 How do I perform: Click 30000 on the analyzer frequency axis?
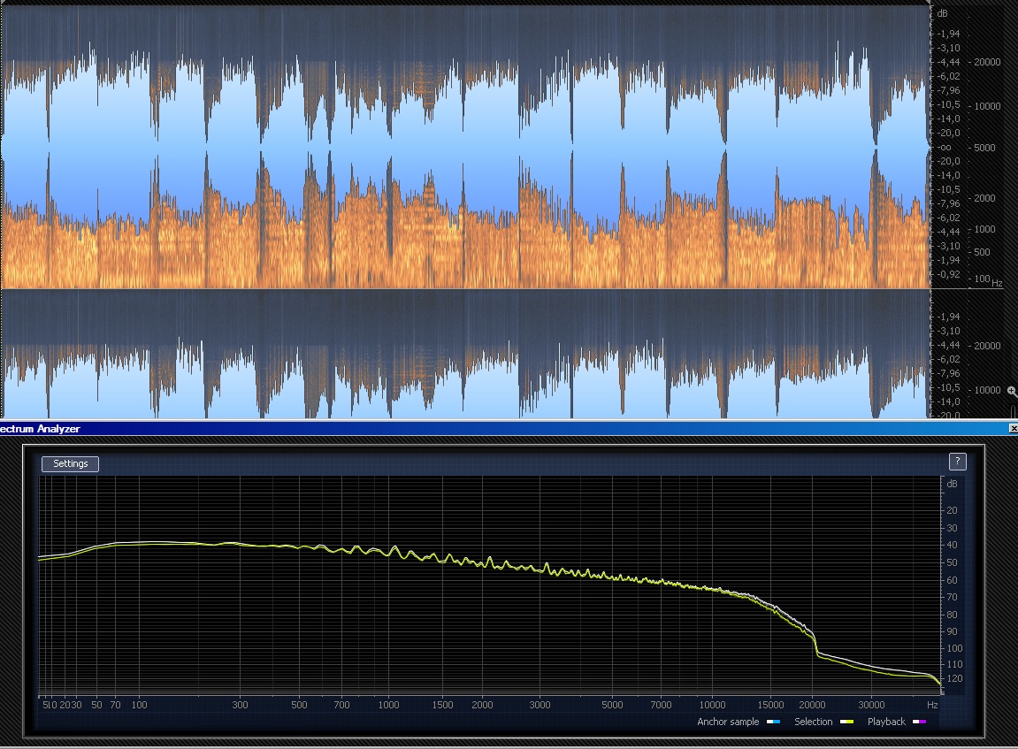[x=871, y=705]
